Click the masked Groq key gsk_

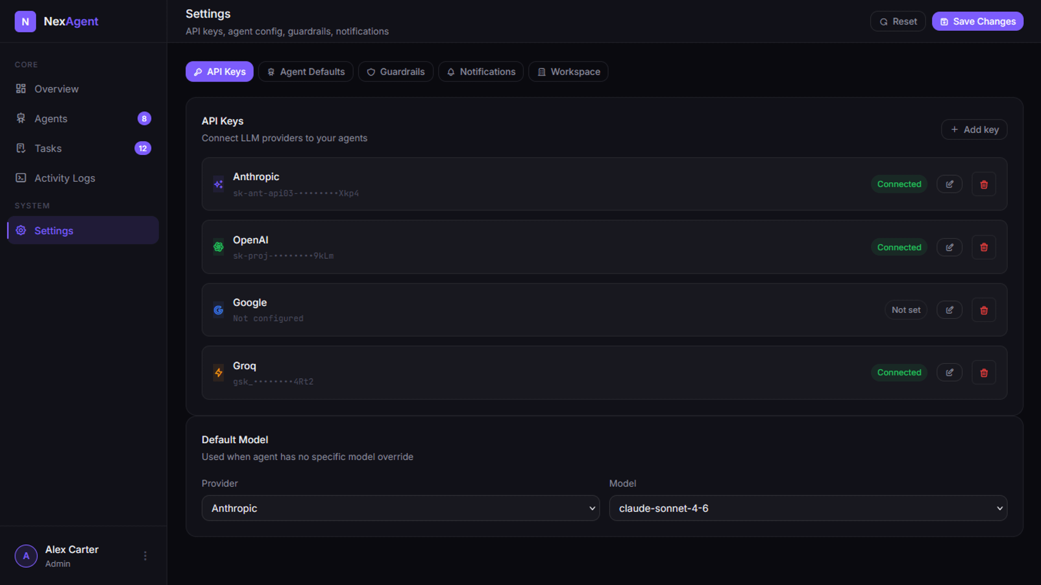(273, 381)
